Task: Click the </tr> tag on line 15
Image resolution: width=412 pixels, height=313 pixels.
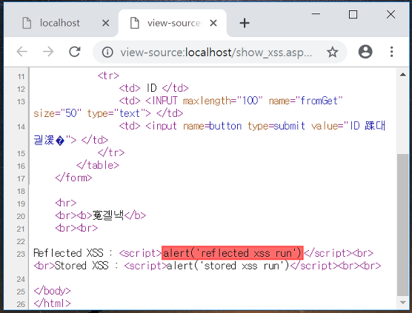Action: pos(111,152)
